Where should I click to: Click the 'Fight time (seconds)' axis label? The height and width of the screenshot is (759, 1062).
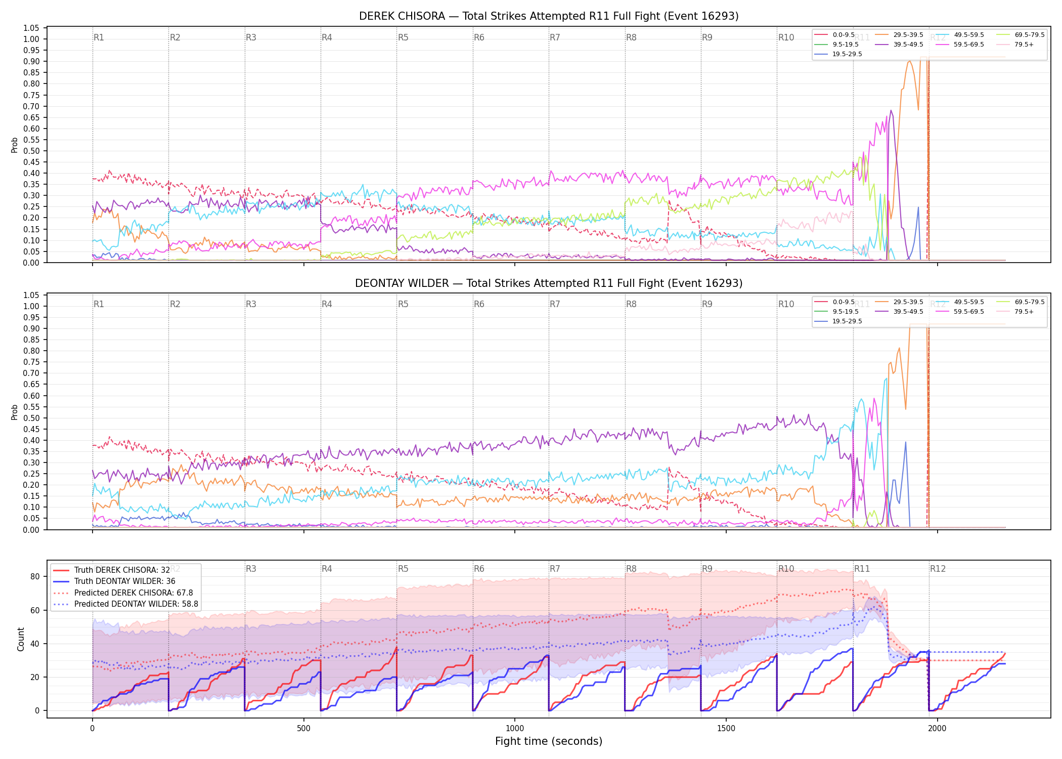pyautogui.click(x=549, y=741)
